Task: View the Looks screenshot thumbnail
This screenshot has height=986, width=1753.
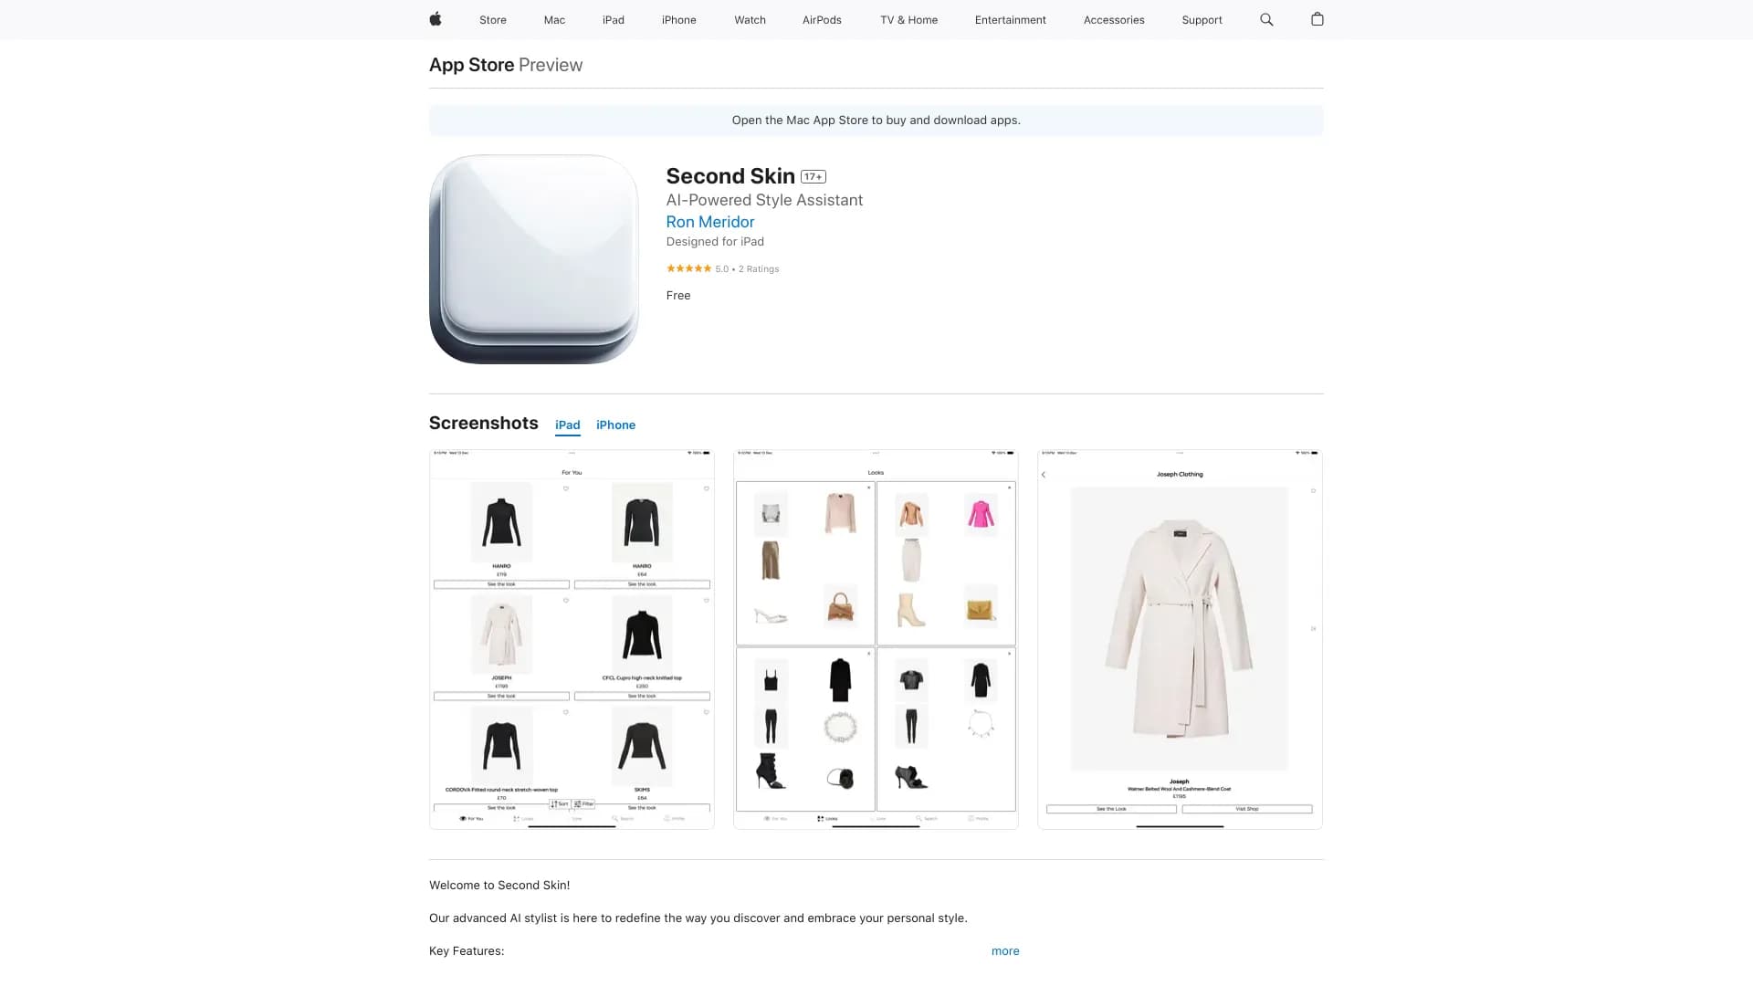Action: (x=876, y=639)
